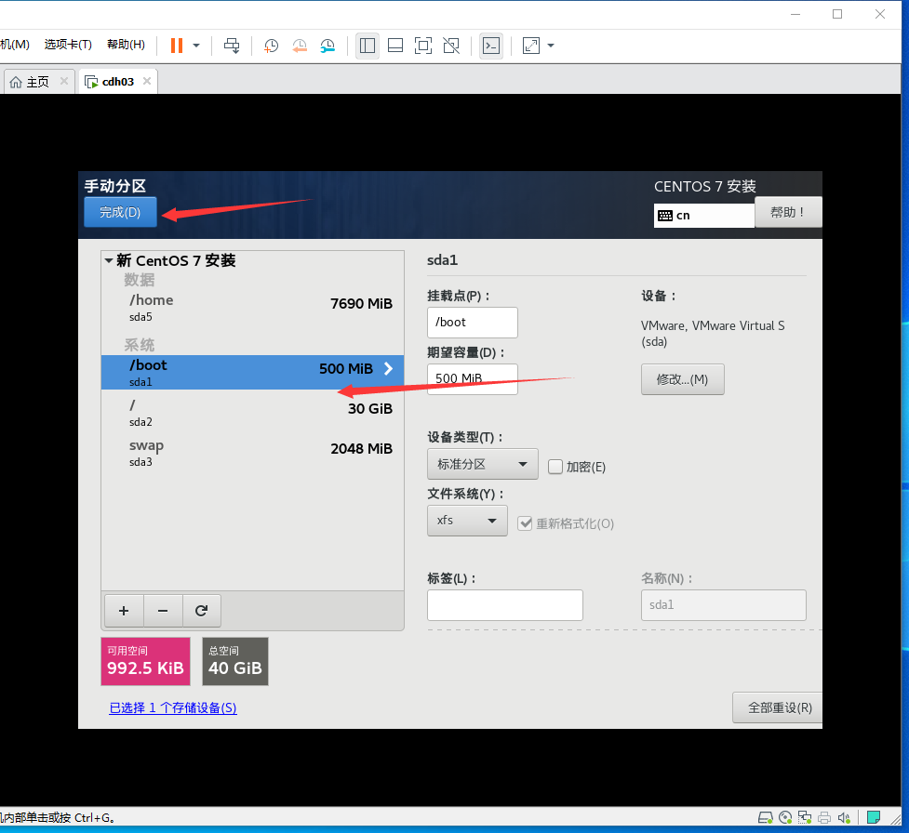
Task: Open the 选项卡(T) menu
Action: 68,45
